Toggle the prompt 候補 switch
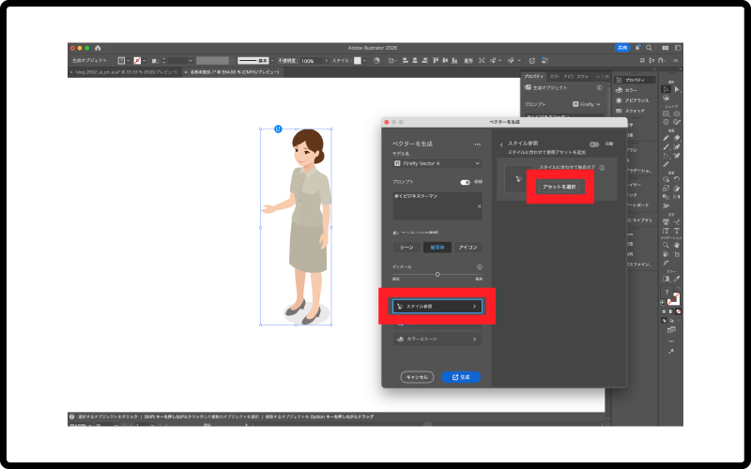This screenshot has height=469, width=751. 465,182
